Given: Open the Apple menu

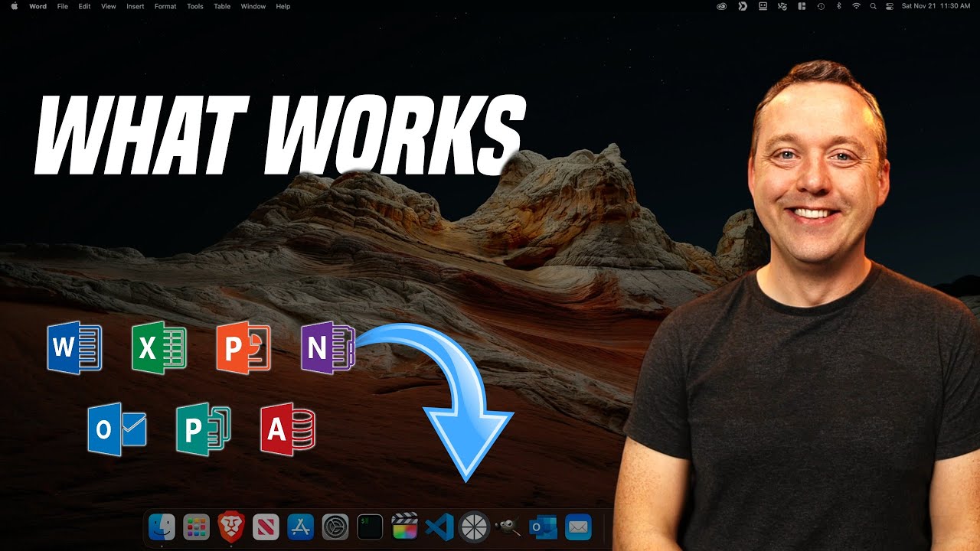Looking at the screenshot, I should coord(14,6).
